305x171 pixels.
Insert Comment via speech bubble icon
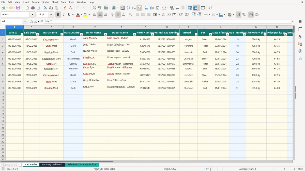pos(177,8)
